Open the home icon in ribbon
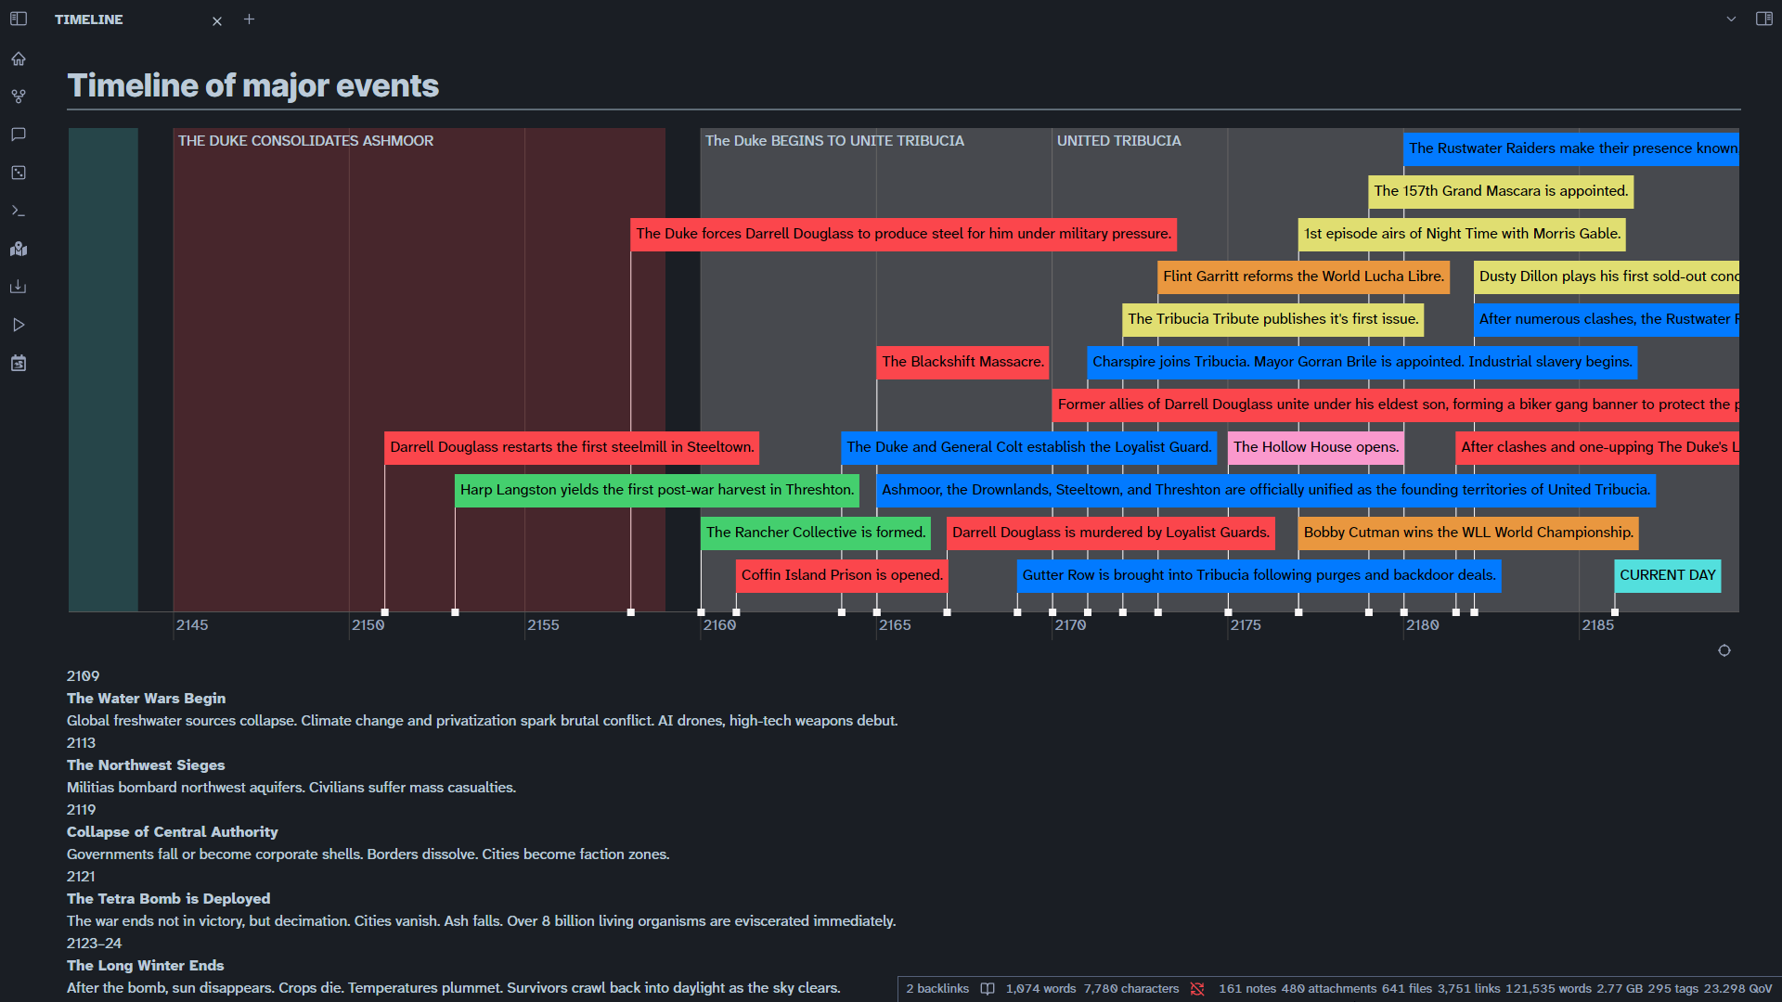The image size is (1782, 1002). (x=19, y=58)
